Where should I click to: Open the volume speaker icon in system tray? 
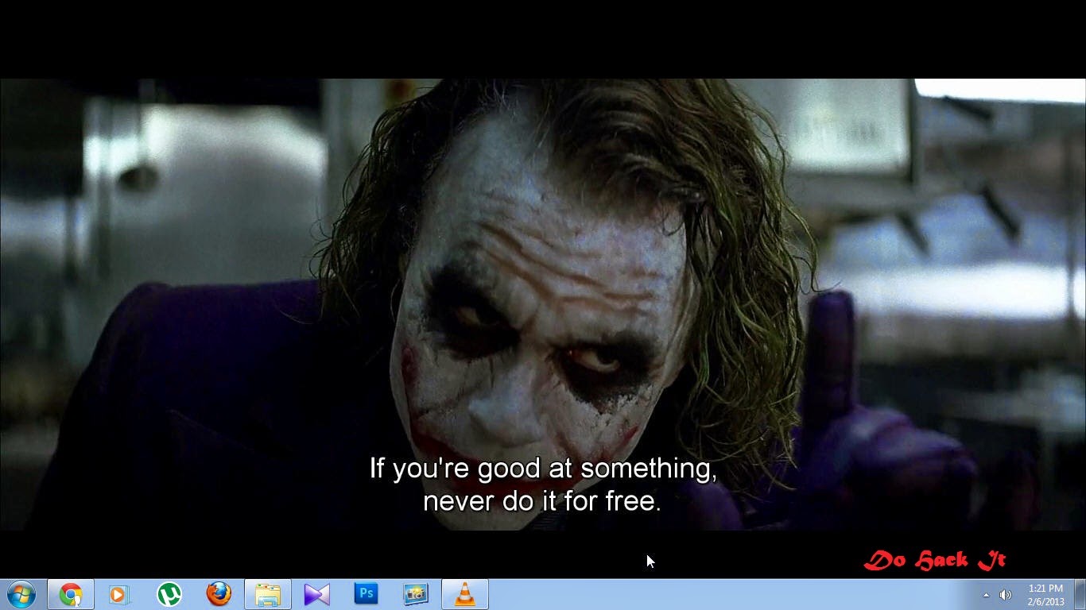[x=1006, y=595]
